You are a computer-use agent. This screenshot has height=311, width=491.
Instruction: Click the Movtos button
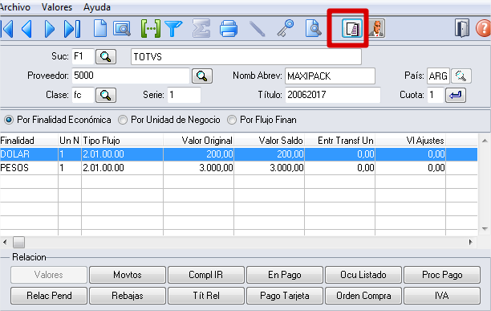128,275
